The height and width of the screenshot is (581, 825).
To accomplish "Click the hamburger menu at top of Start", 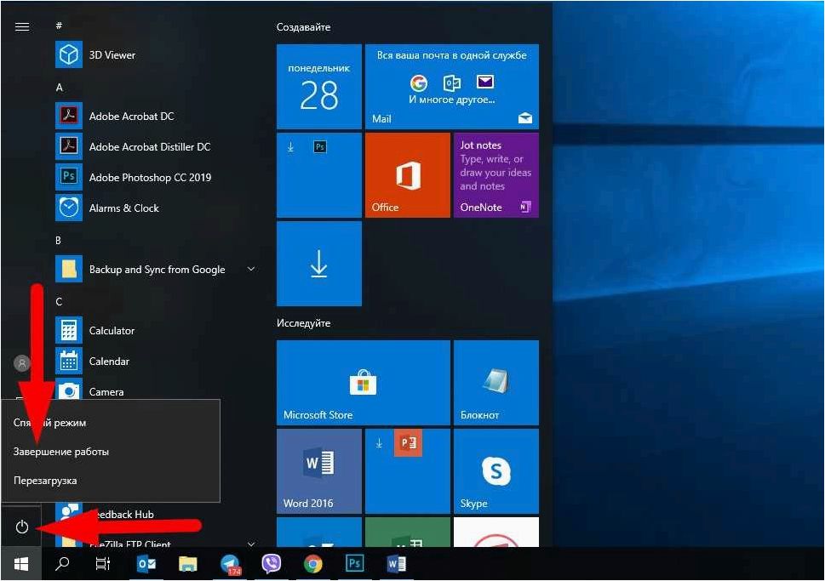I will (22, 27).
